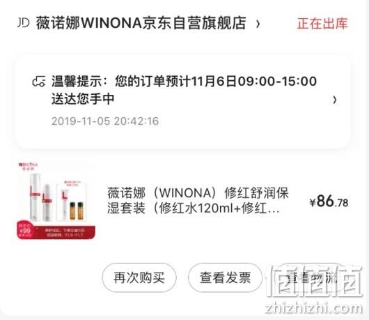
Task: Click the 正在出库 order status
Action: point(322,23)
